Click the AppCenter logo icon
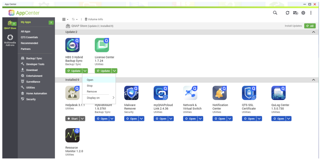Image resolution: width=323 pixels, height=161 pixels. point(12,13)
